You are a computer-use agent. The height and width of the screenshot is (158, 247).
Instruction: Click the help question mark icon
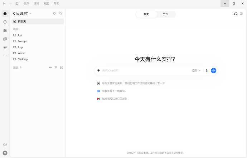(5, 144)
